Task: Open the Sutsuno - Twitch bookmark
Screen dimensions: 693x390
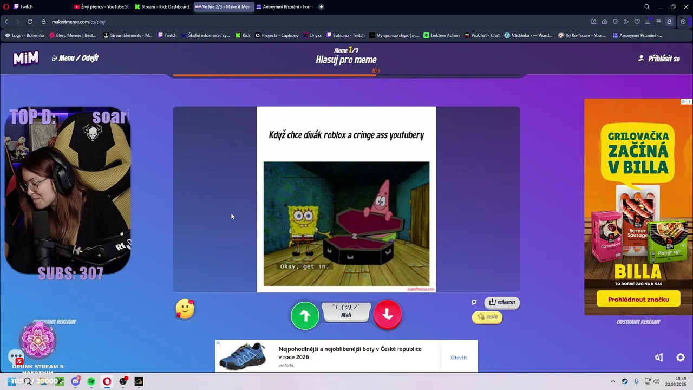Action: point(345,35)
